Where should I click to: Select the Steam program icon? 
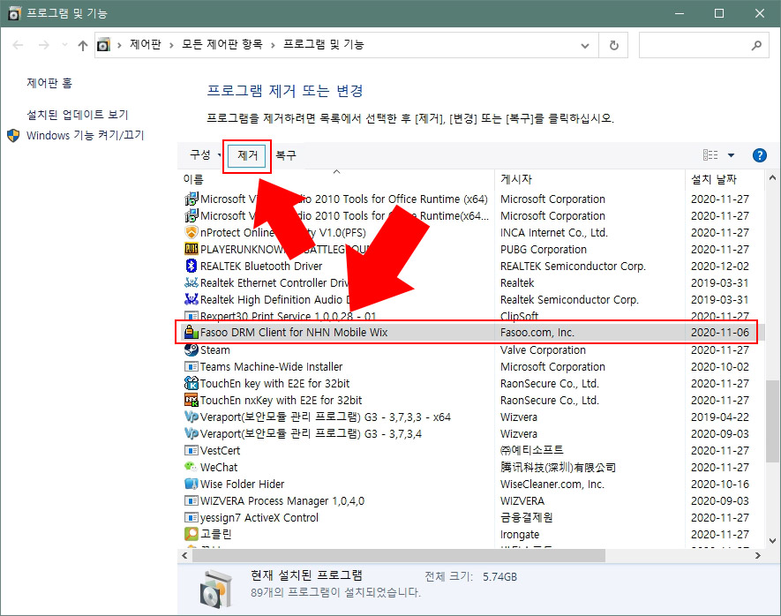pyautogui.click(x=191, y=349)
